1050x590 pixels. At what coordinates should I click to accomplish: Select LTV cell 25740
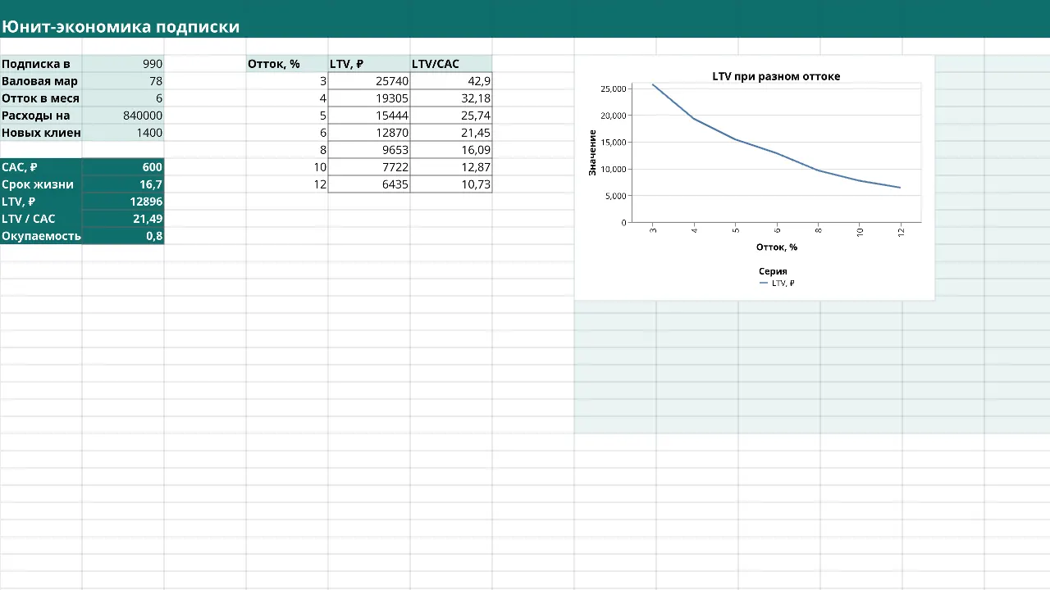369,81
